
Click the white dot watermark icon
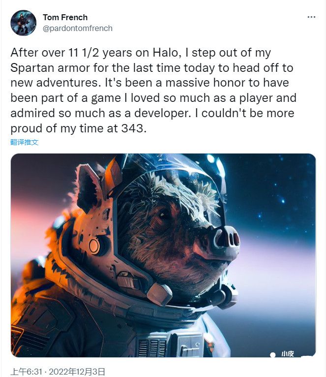point(271,353)
